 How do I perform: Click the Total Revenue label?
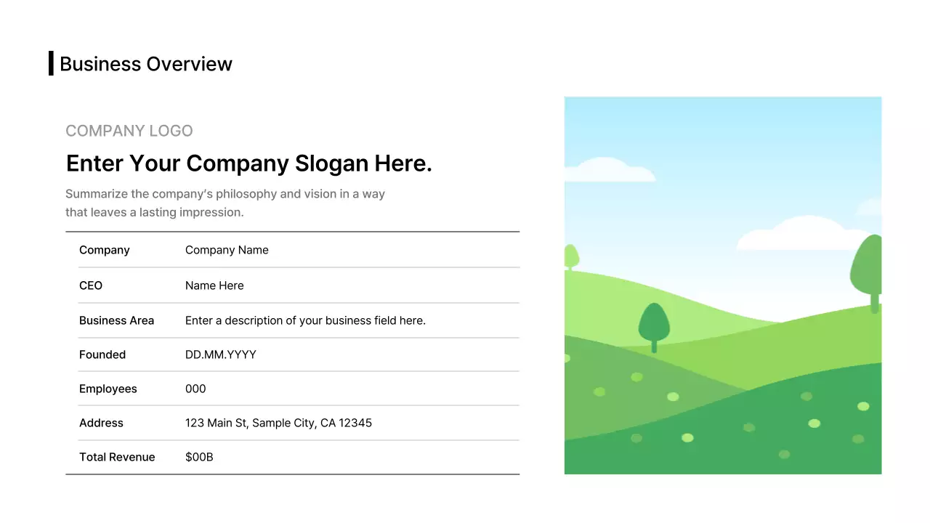[x=117, y=457]
